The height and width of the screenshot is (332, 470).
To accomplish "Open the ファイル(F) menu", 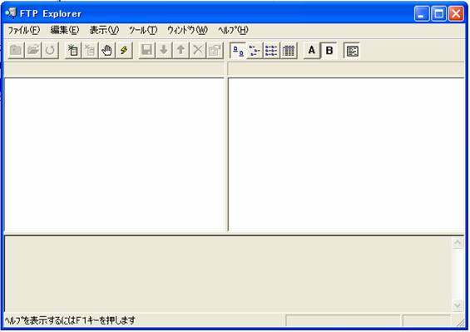I will click(23, 30).
